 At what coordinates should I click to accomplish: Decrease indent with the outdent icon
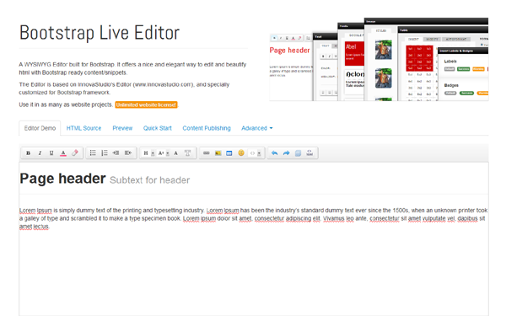(x=128, y=153)
